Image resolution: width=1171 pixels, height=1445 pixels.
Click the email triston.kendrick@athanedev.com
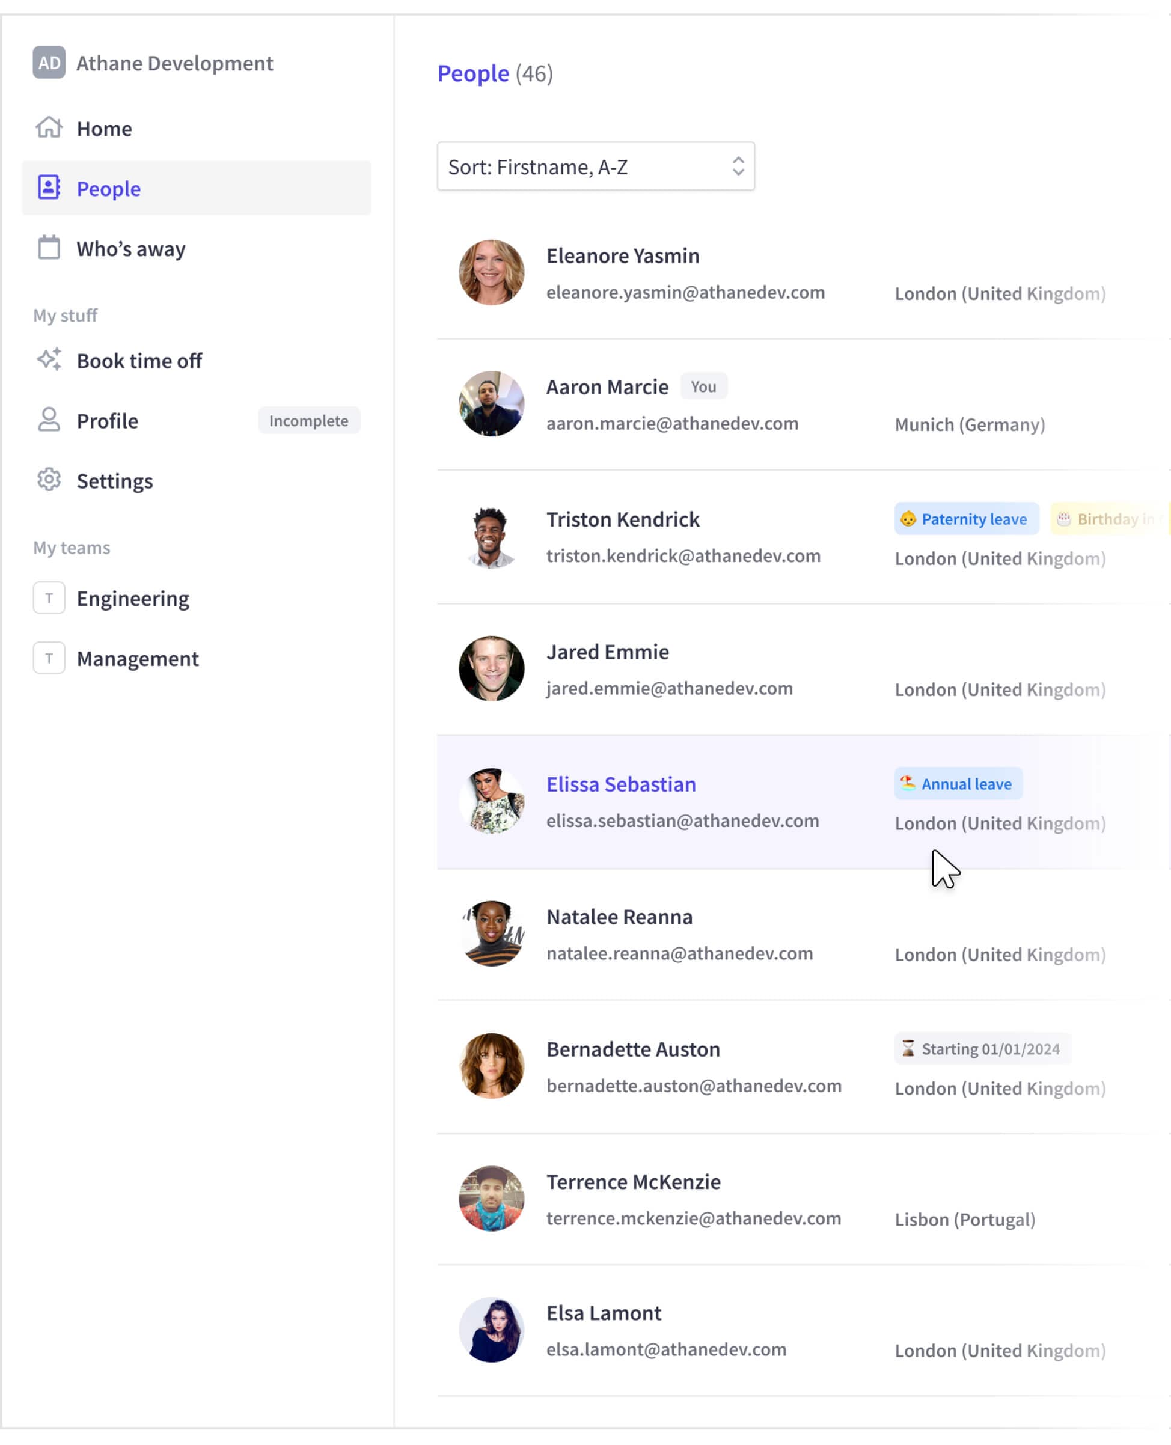(683, 556)
